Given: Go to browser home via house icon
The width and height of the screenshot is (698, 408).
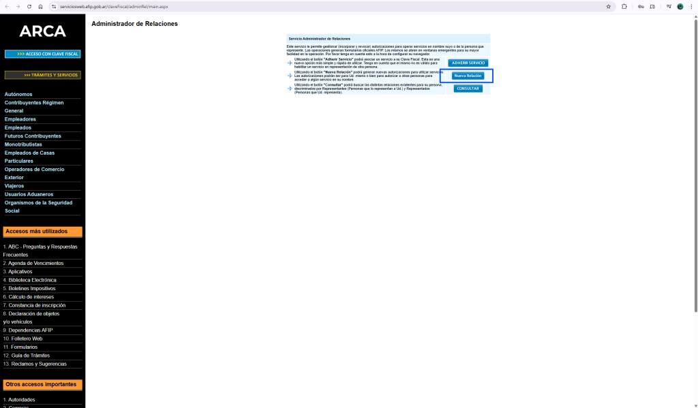Looking at the screenshot, I should [x=40, y=6].
